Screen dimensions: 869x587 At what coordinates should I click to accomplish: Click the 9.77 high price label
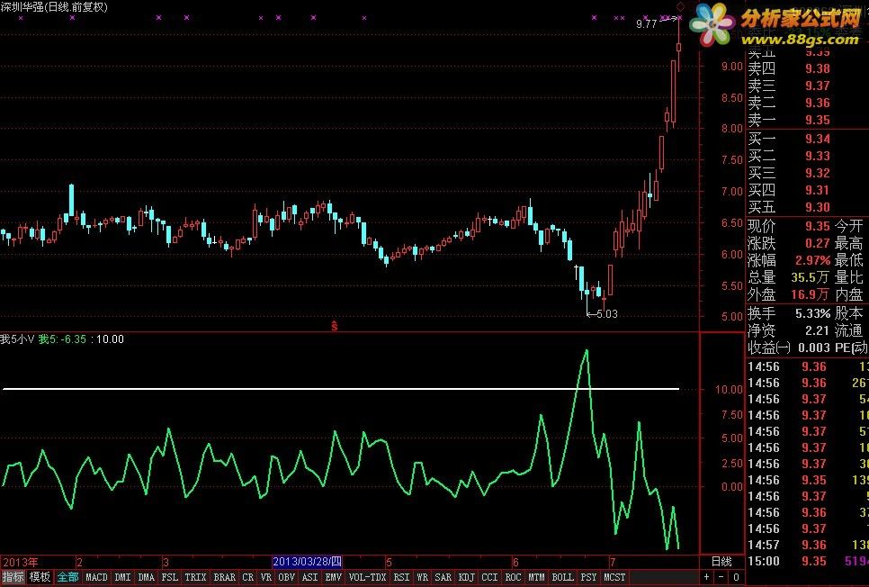click(646, 23)
